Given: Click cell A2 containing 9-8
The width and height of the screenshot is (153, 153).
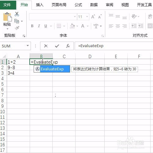Looking at the screenshot, I should tap(18, 67).
